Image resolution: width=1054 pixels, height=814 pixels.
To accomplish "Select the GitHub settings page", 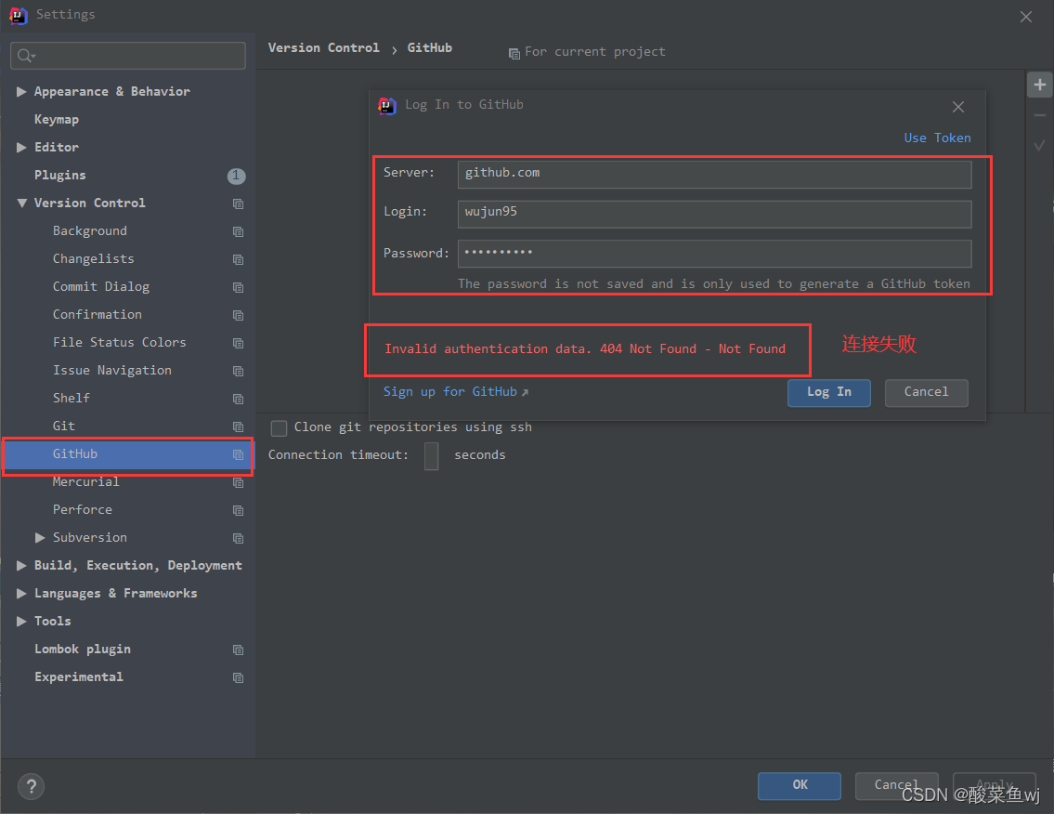I will pos(128,454).
